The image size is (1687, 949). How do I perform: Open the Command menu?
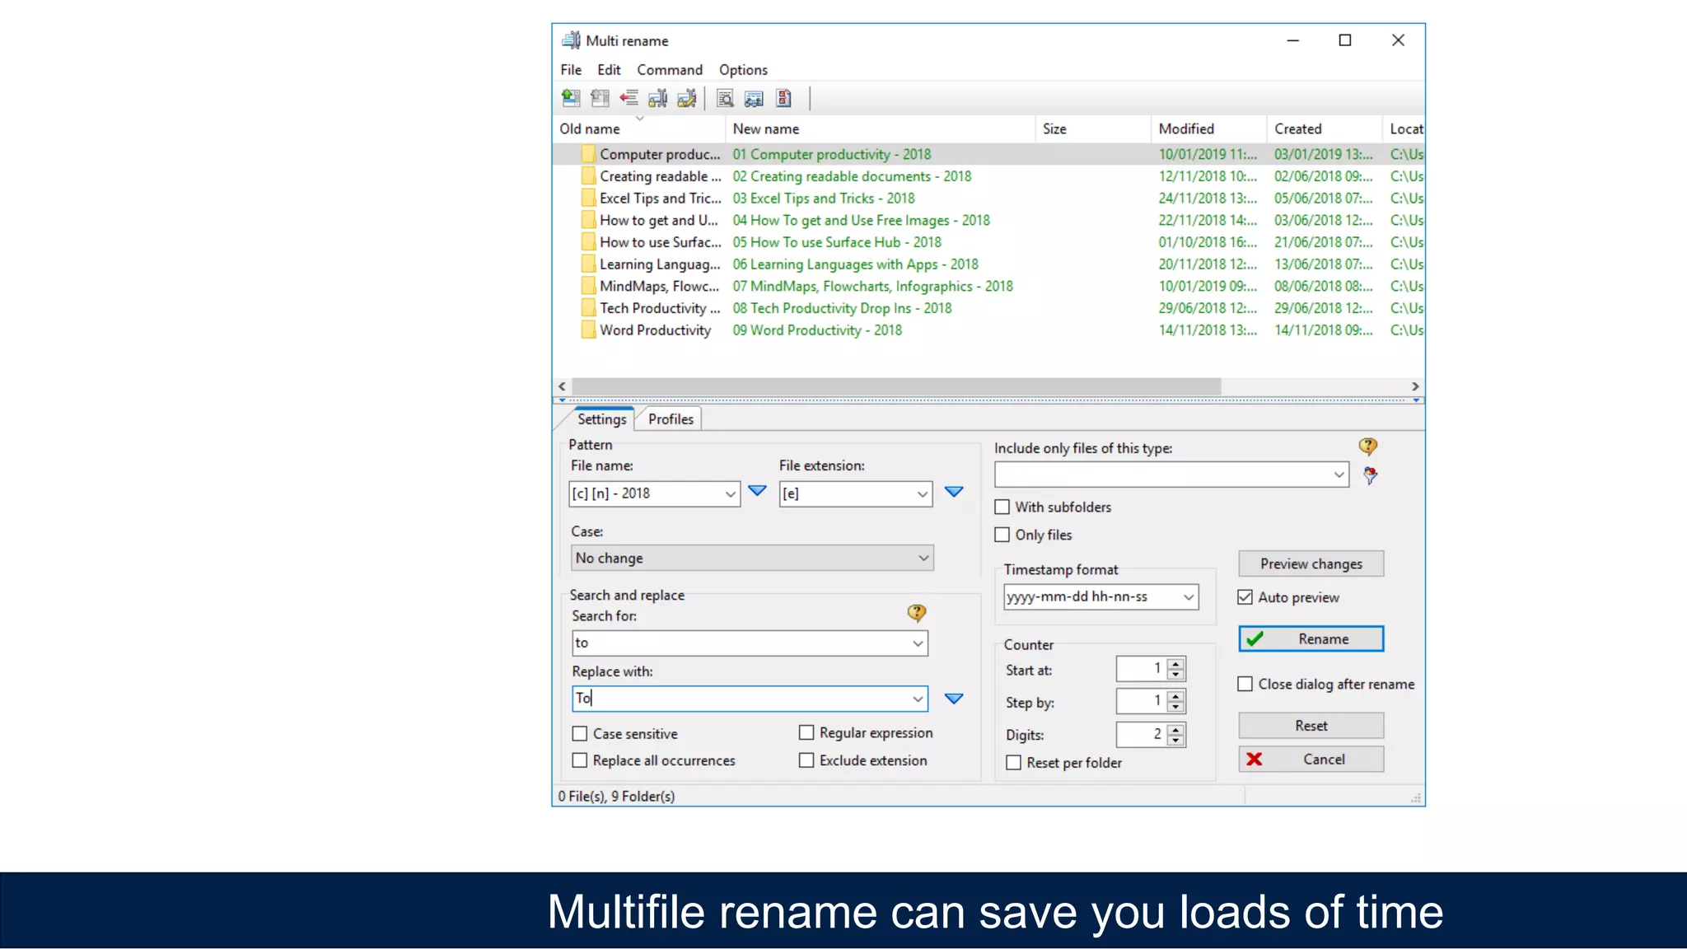click(x=669, y=70)
